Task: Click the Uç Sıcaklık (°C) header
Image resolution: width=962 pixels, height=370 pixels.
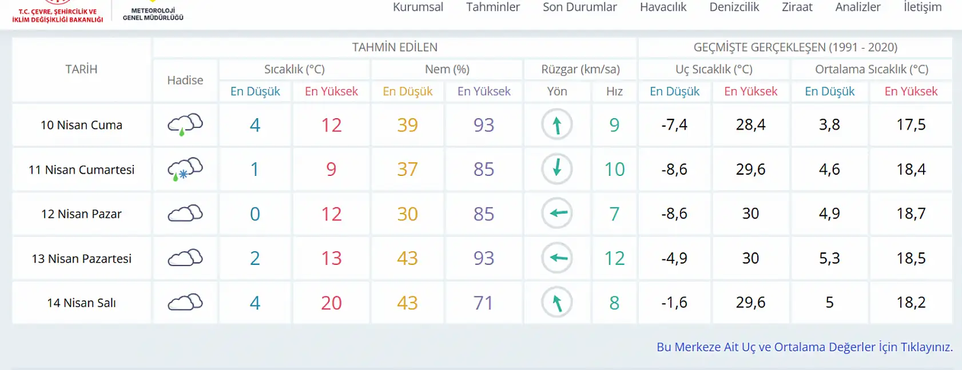Action: 714,70
